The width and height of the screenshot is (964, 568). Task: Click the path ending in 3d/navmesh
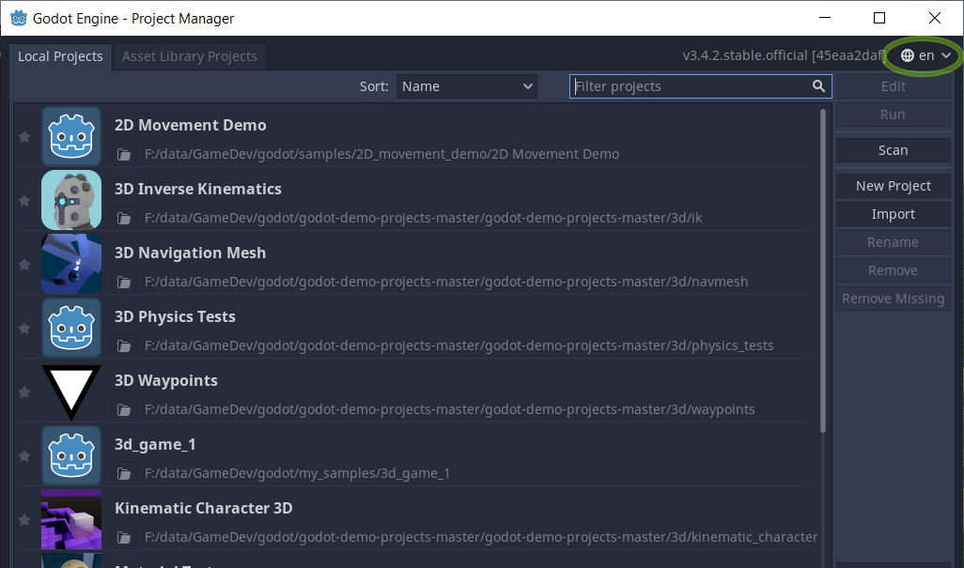coord(446,282)
